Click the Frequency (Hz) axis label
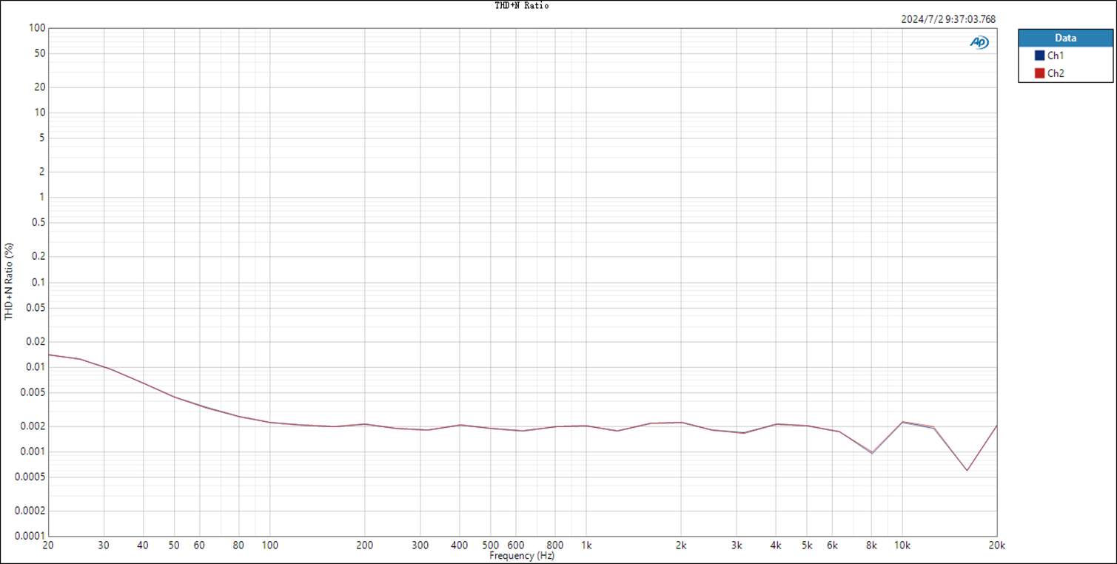The image size is (1117, 564). click(522, 556)
